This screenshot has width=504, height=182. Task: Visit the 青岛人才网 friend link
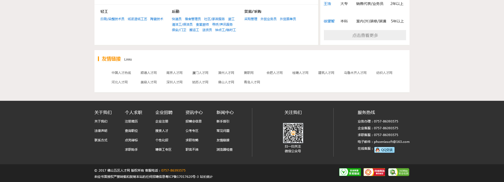(252, 82)
